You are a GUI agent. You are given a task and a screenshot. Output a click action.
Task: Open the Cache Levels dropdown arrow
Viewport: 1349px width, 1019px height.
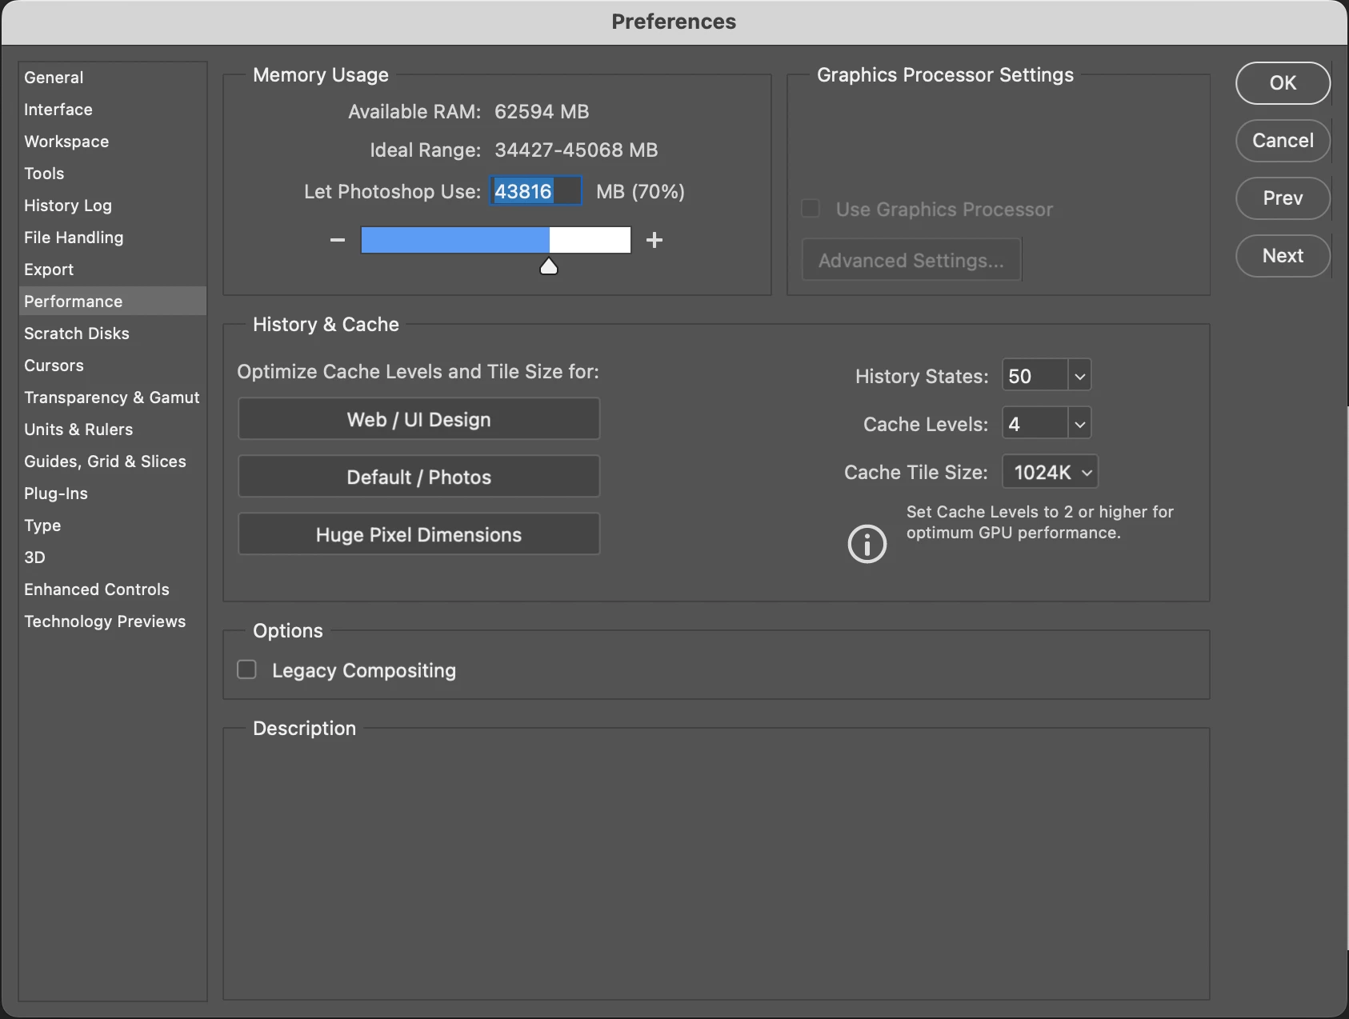click(x=1080, y=424)
